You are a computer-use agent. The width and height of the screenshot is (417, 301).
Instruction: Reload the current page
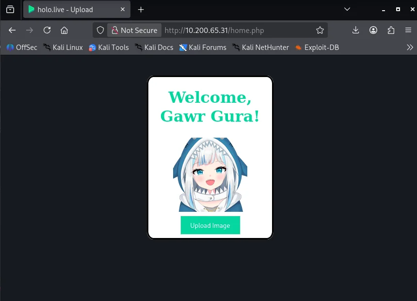[47, 30]
